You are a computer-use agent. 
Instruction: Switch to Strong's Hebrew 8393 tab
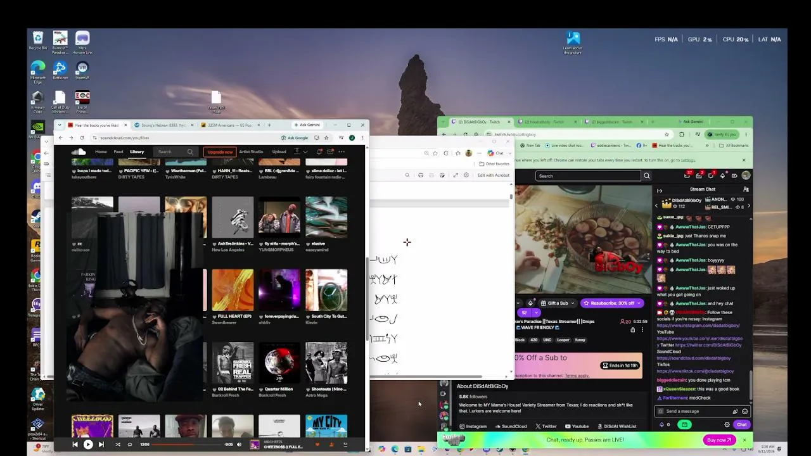click(x=163, y=125)
